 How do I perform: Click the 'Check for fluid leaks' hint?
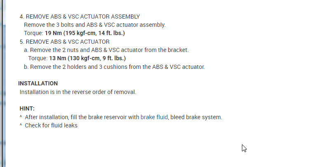click(x=51, y=125)
